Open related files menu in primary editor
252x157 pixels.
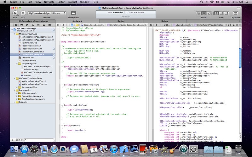pos(58,25)
